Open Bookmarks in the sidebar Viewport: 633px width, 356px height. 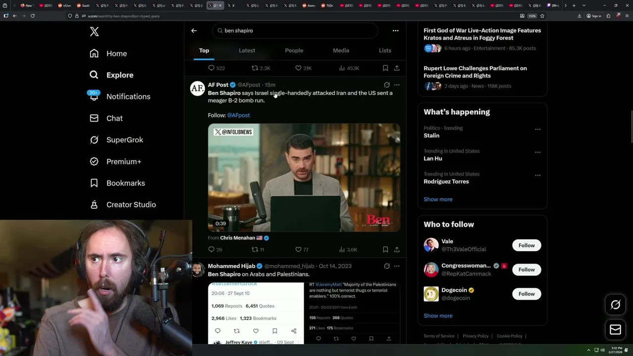pos(117,183)
